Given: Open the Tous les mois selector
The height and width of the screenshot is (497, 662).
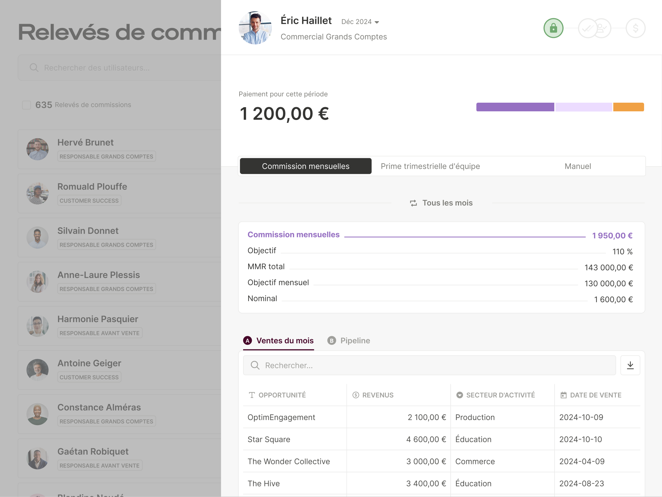Looking at the screenshot, I should [x=447, y=203].
